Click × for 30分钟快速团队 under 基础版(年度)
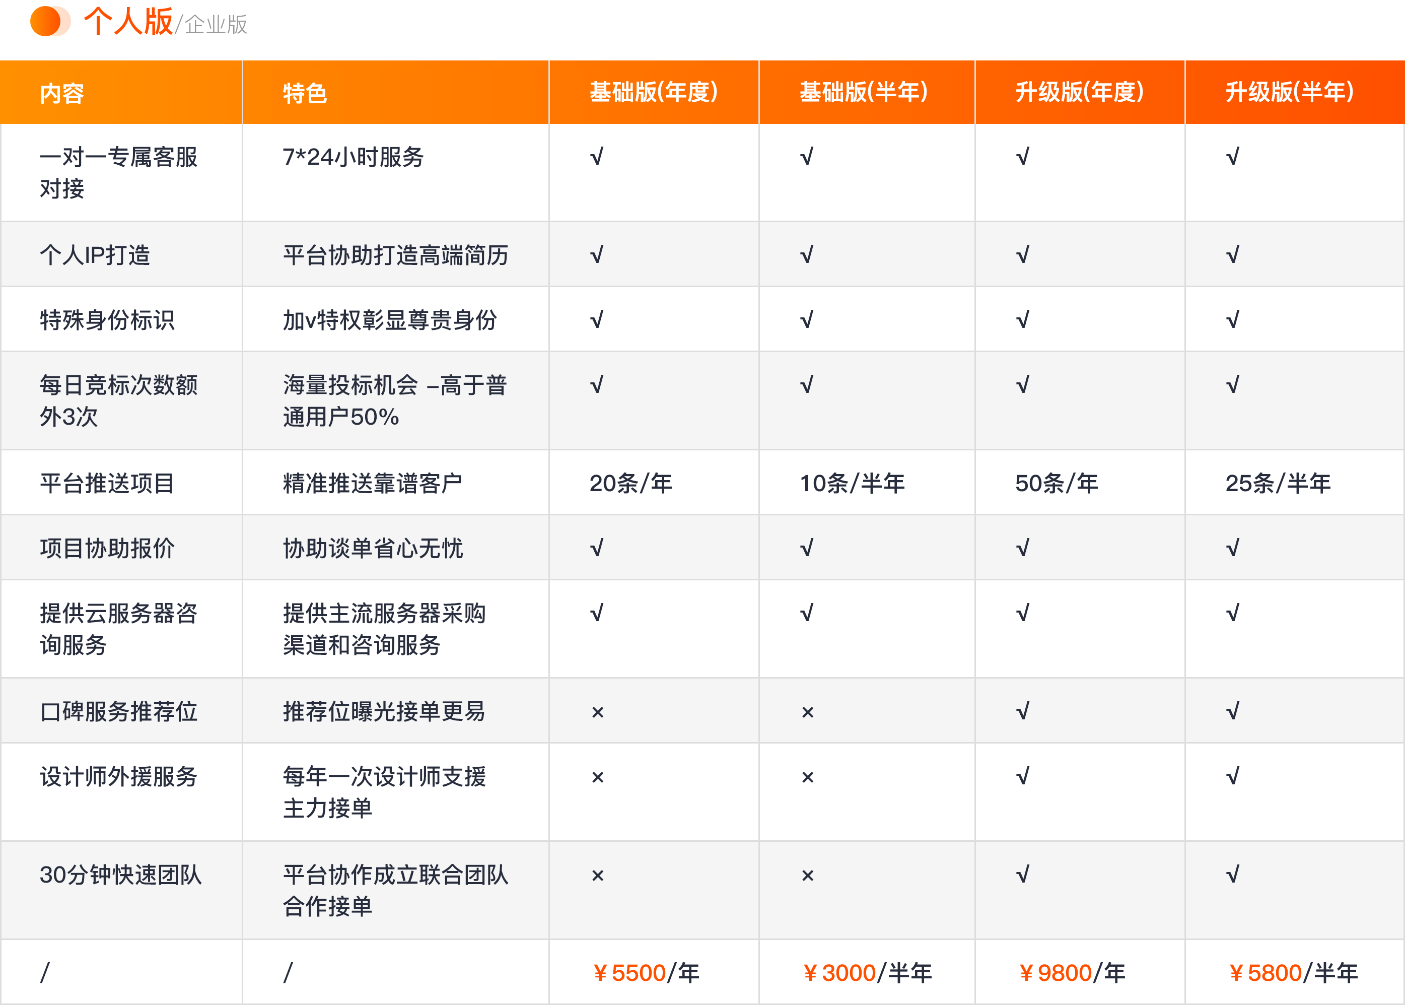 point(598,876)
